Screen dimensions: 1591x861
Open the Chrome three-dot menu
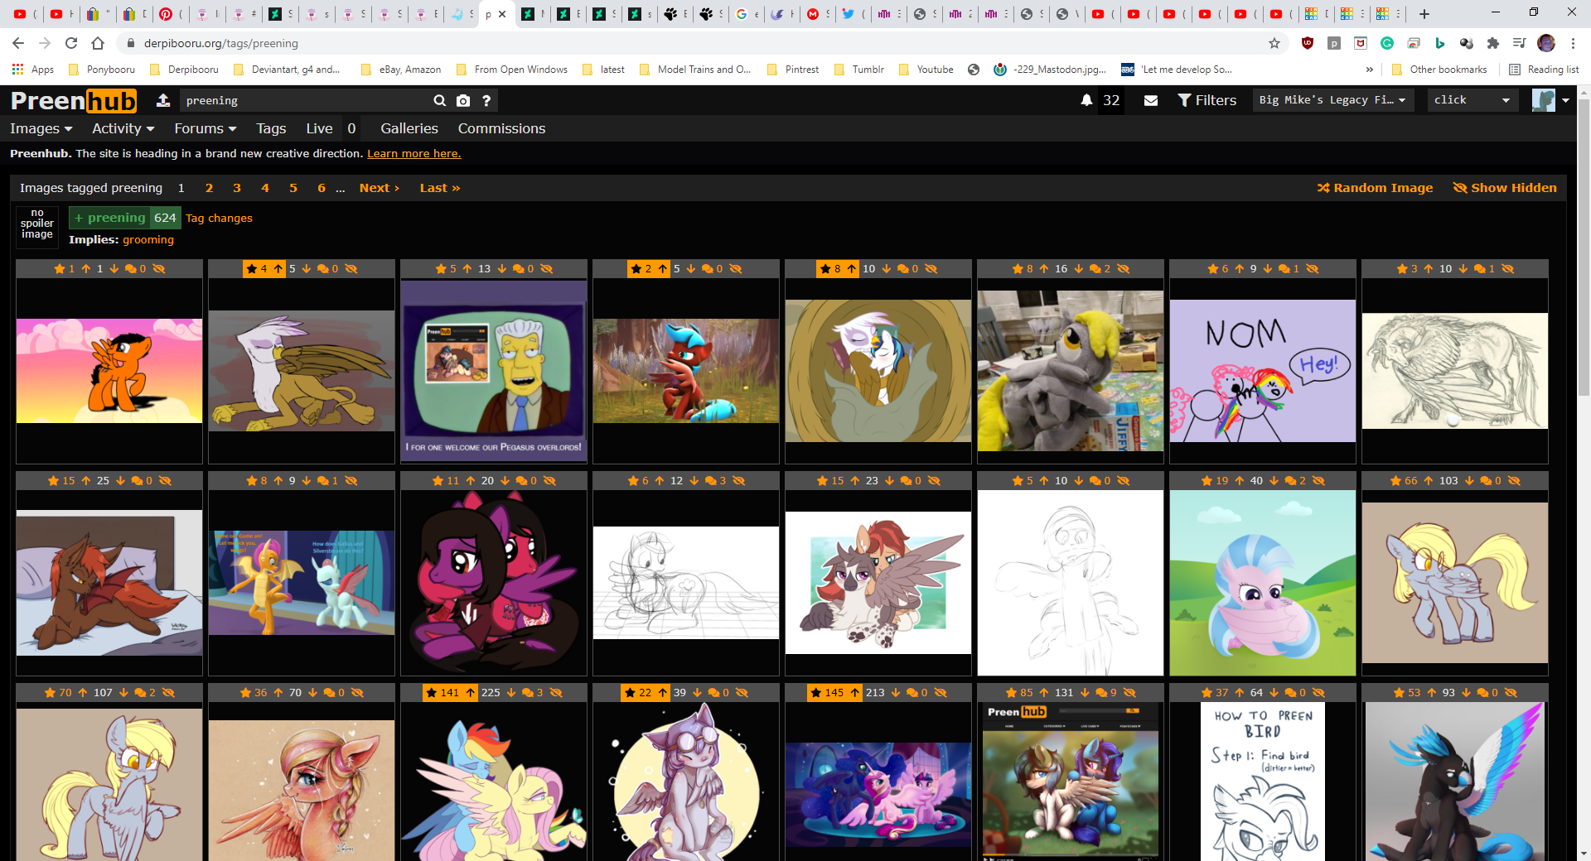[x=1573, y=43]
